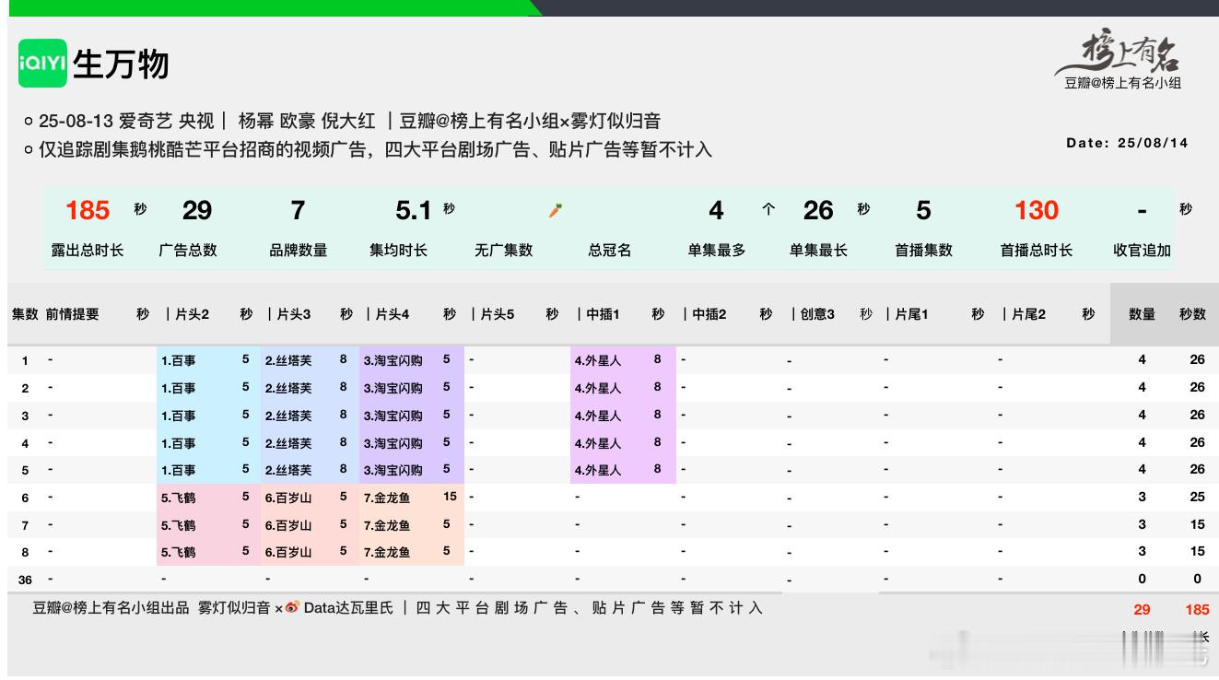Select the title 生万物
Image resolution: width=1219 pixels, height=680 pixels.
(121, 64)
